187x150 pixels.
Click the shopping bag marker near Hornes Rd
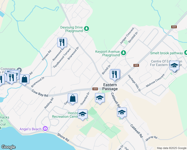tap(24, 79)
